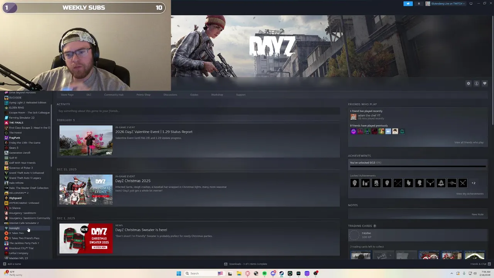494x278 pixels.
Task: Open the DLC tab
Action: 89,95
